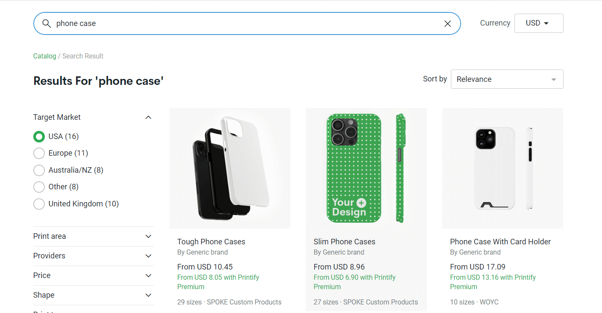Open the Currency USD dropdown
The height and width of the screenshot is (313, 602).
539,23
